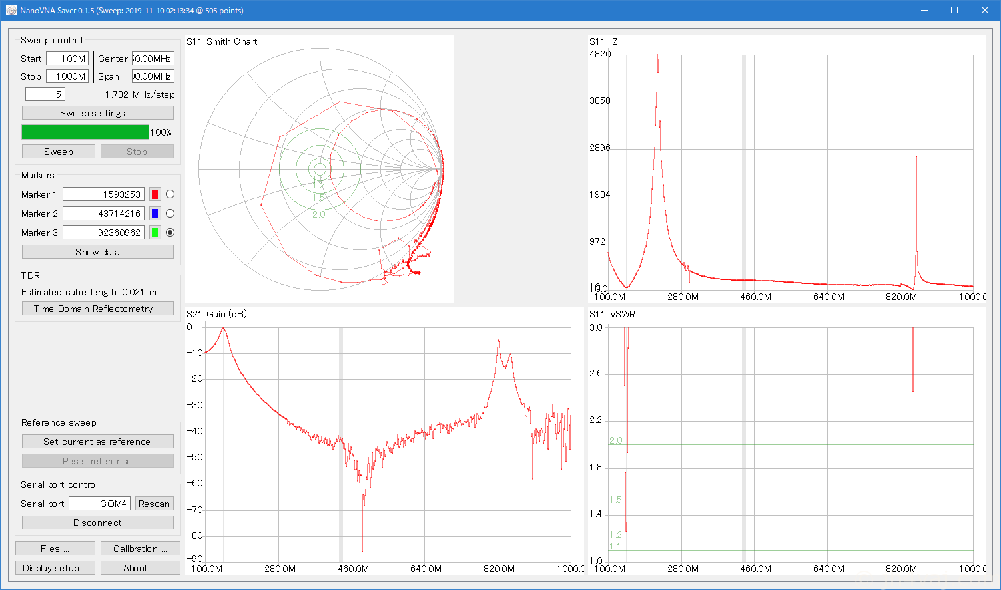Rescan serial ports
The height and width of the screenshot is (590, 1001).
(155, 504)
